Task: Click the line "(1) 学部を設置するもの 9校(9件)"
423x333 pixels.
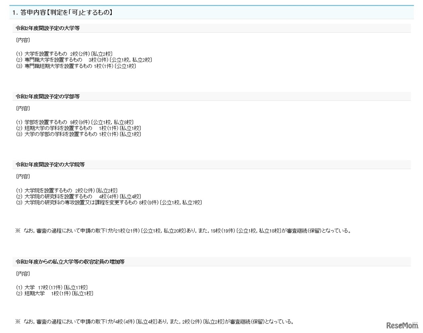Action: tap(75, 122)
